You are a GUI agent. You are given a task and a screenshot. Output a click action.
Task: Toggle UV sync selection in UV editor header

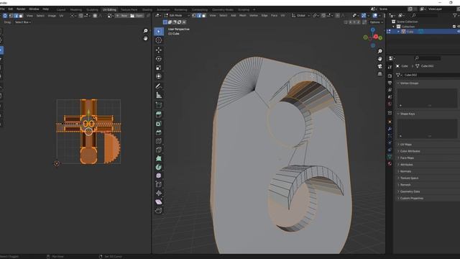coord(5,16)
